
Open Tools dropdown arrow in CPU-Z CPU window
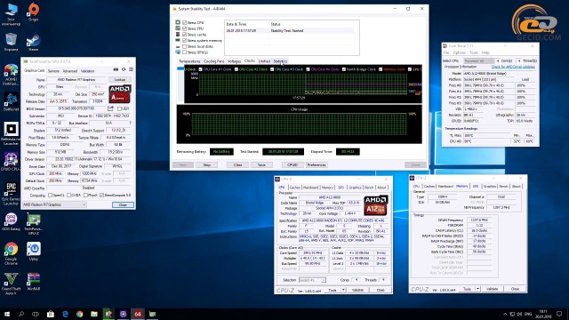[343, 290]
